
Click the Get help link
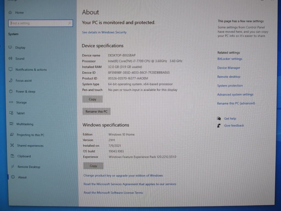[230, 119]
